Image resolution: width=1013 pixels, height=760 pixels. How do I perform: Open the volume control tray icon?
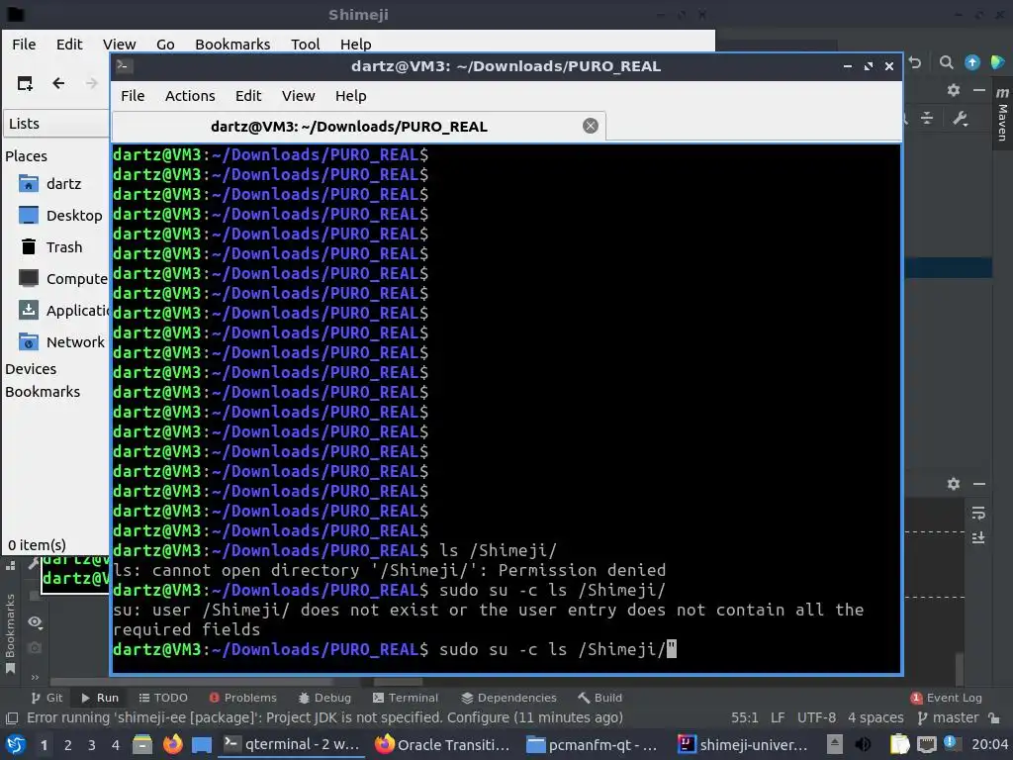click(863, 744)
